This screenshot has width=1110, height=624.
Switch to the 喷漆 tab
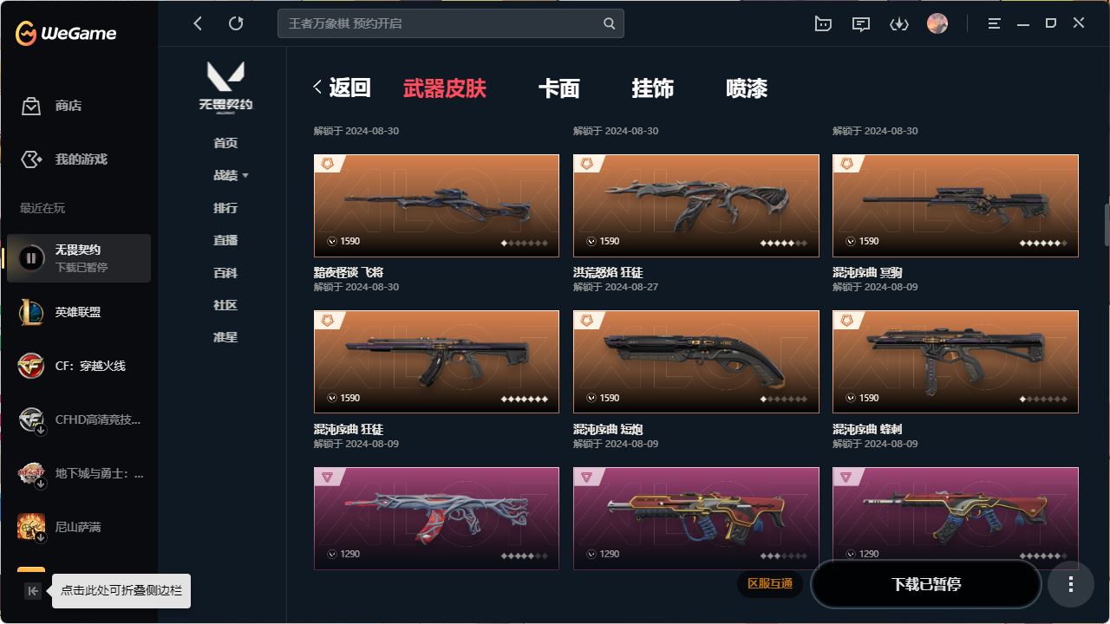click(747, 88)
